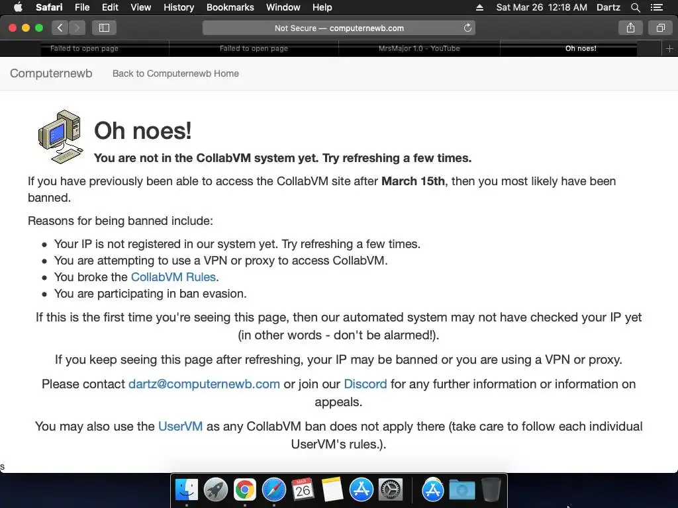Screen dimensions: 678x508
Task: Open the Help menu
Action: (x=322, y=7)
